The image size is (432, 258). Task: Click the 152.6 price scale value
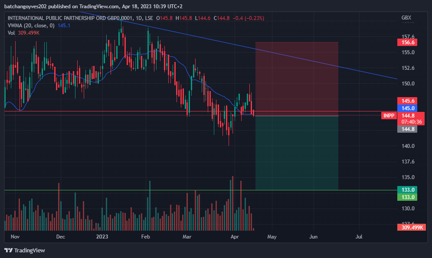pos(408,68)
